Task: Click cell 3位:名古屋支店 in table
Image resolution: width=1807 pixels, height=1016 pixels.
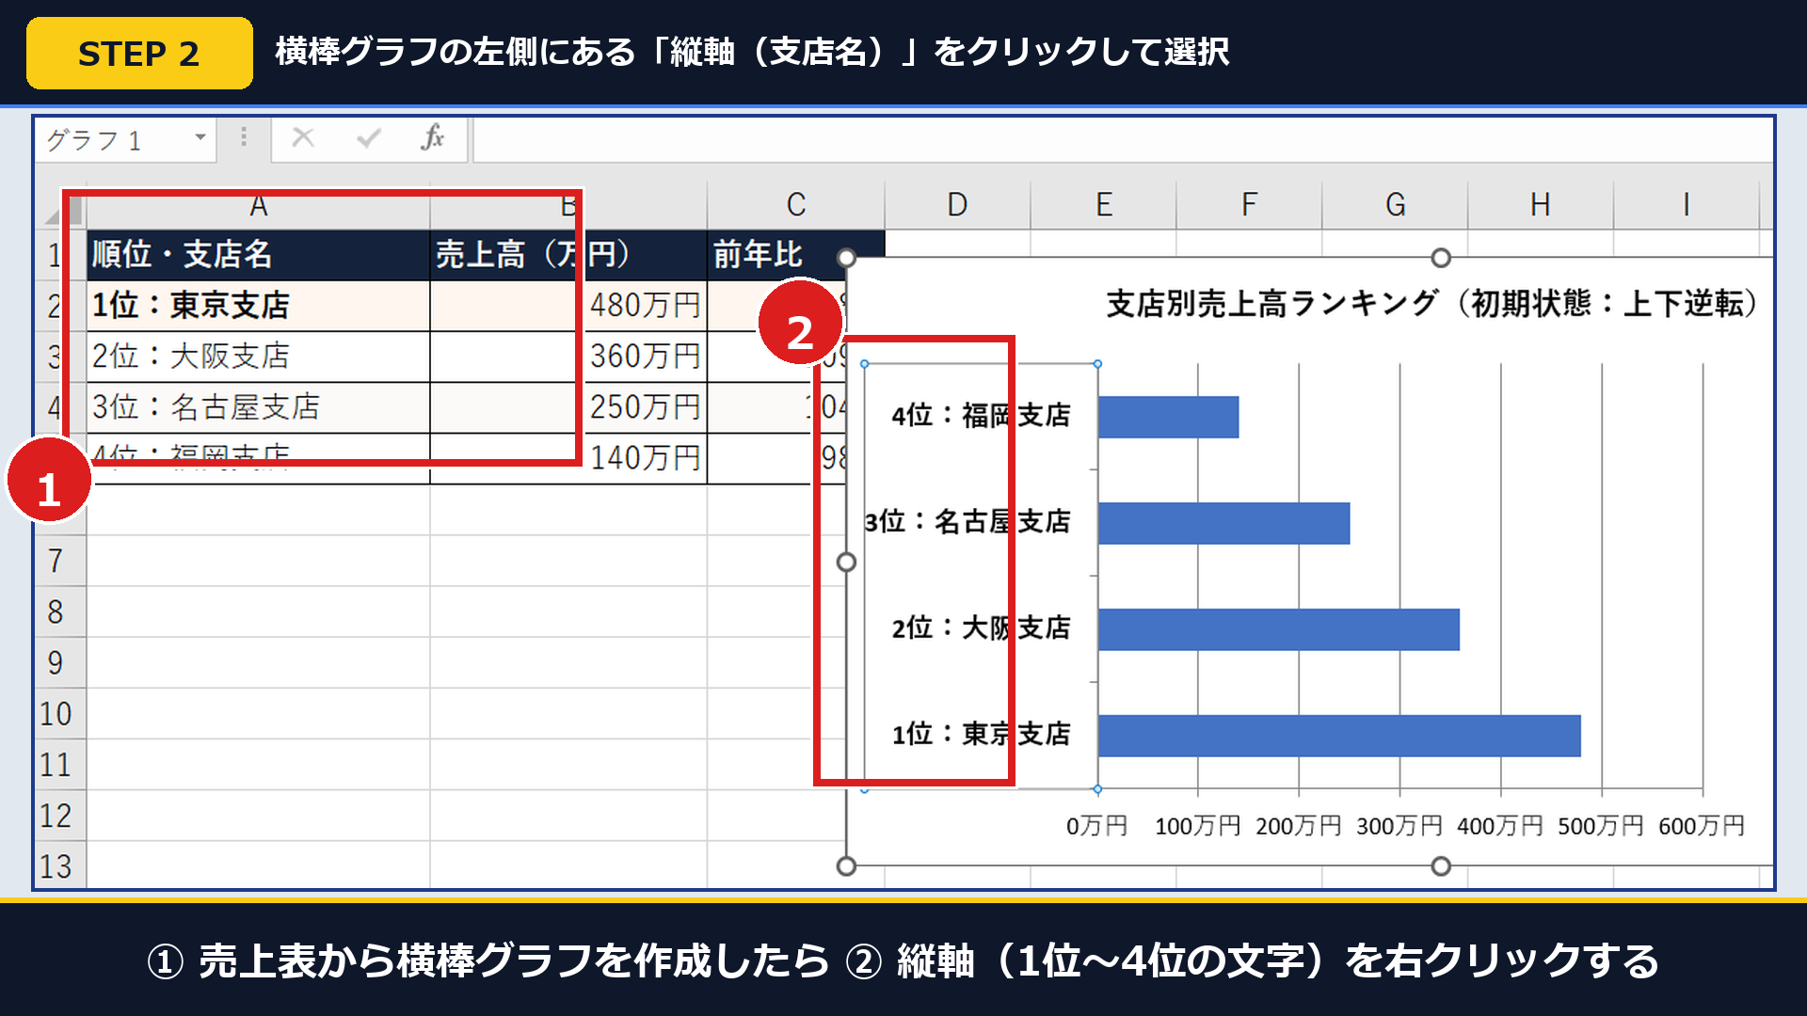Action: [x=258, y=406]
